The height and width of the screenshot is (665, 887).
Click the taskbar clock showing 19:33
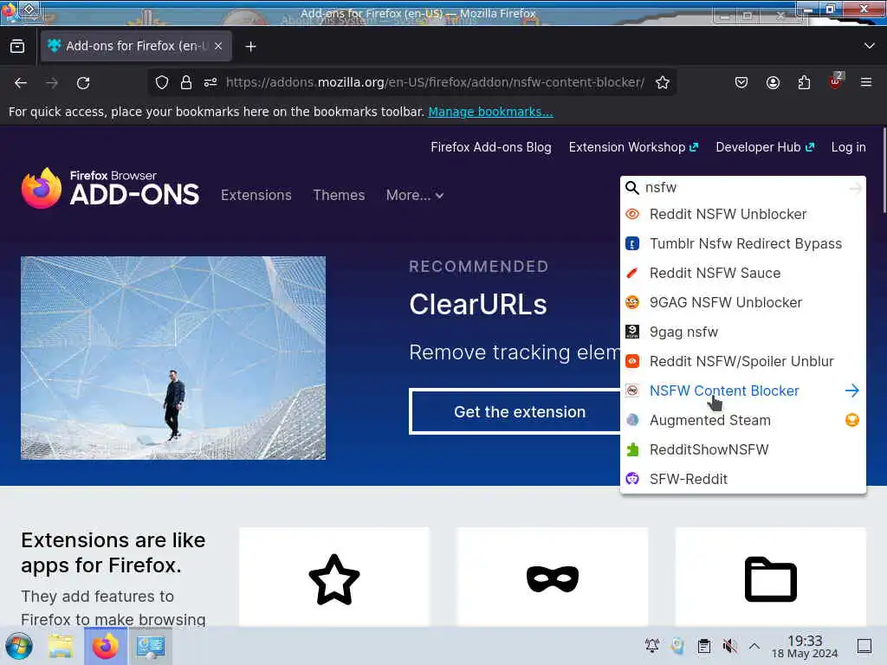805,646
